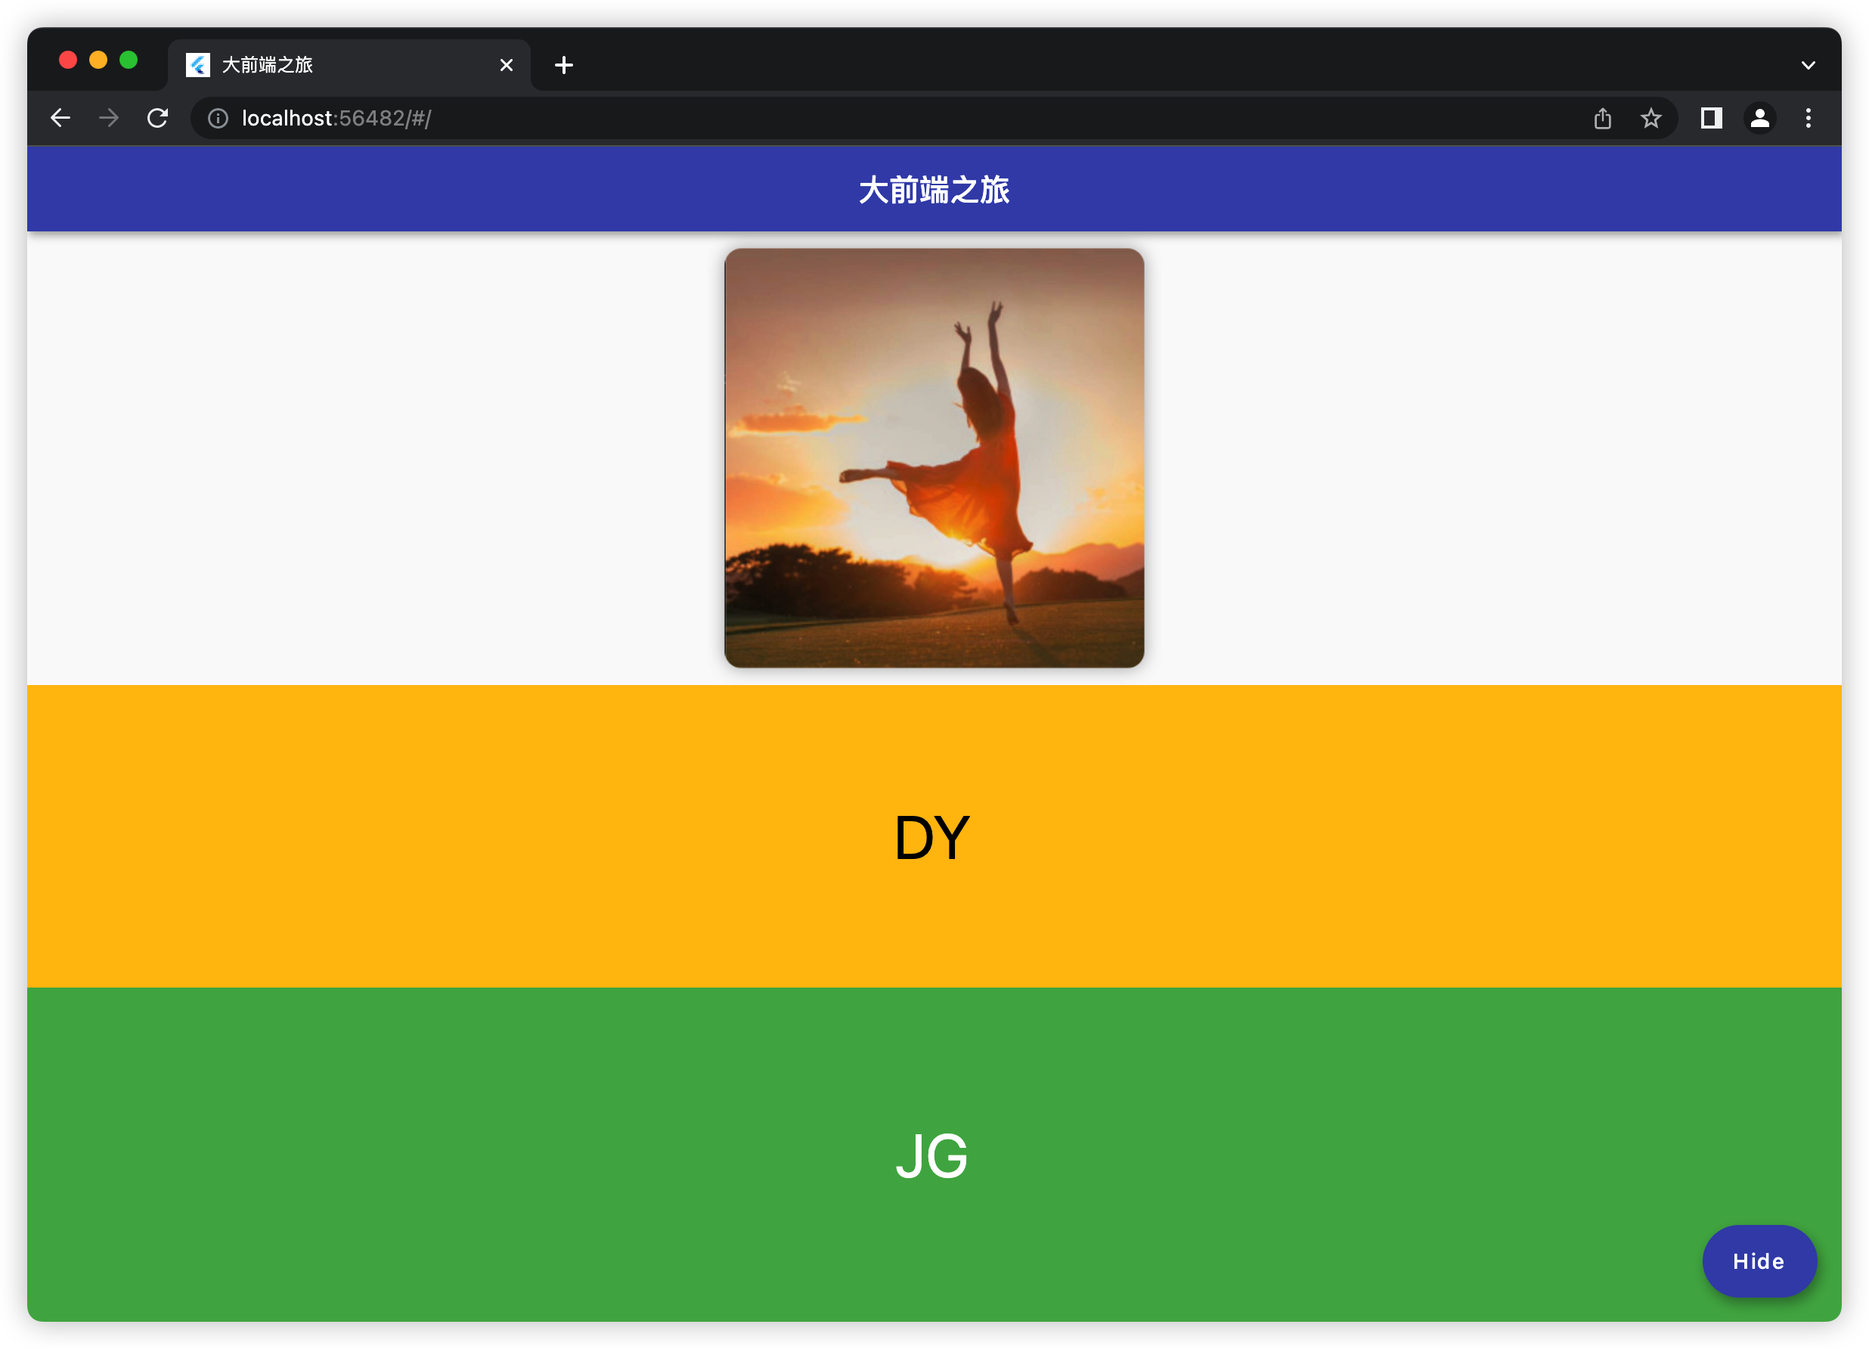This screenshot has height=1349, width=1869.
Task: Share this page via share icon
Action: click(1602, 118)
